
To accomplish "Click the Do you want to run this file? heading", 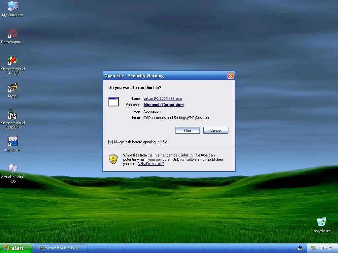I will (x=135, y=88).
